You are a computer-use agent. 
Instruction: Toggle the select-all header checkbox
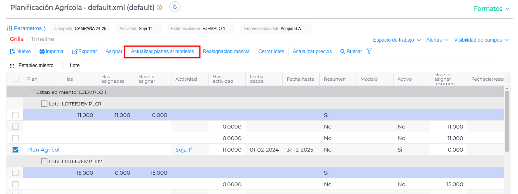pyautogui.click(x=16, y=79)
